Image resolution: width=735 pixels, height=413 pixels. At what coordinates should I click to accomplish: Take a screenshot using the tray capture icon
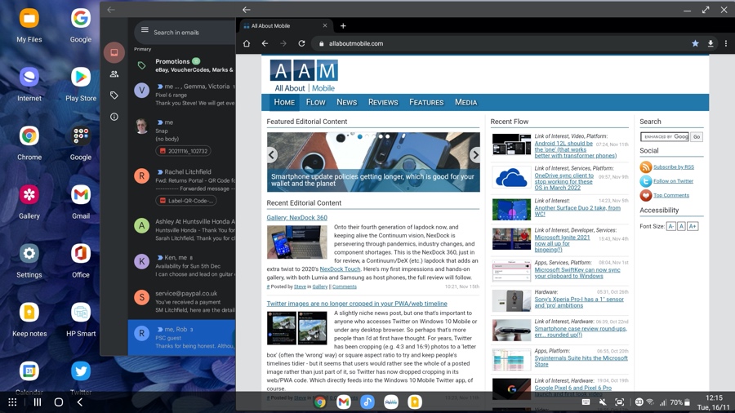click(619, 402)
